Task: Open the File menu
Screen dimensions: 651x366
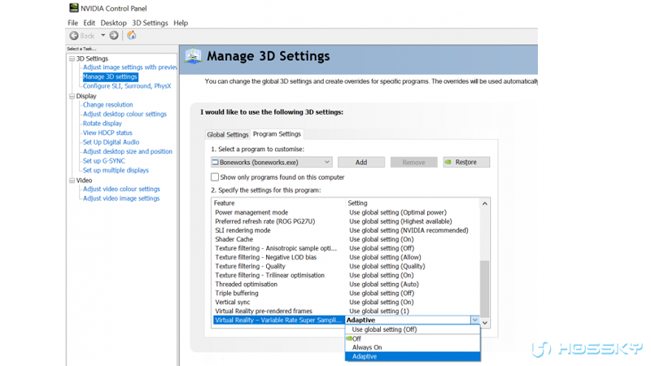Action: point(72,23)
